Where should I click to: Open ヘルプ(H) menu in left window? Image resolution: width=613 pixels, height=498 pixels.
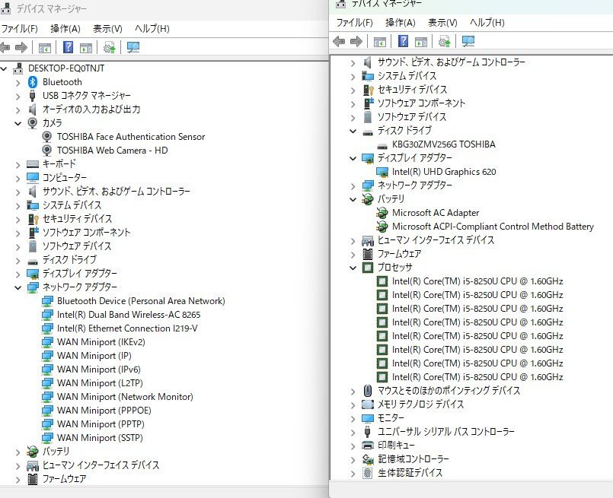point(152,28)
